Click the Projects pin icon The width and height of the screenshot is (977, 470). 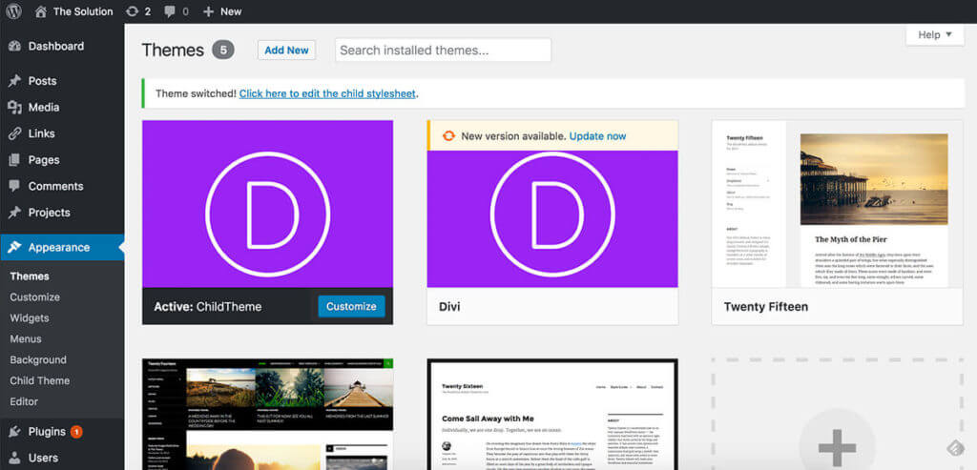click(15, 213)
